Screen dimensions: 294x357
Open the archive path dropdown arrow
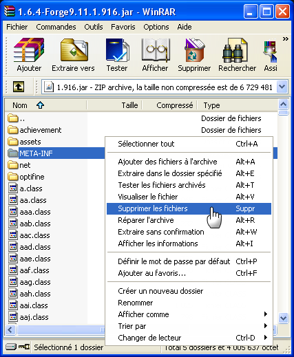pyautogui.click(x=282, y=87)
